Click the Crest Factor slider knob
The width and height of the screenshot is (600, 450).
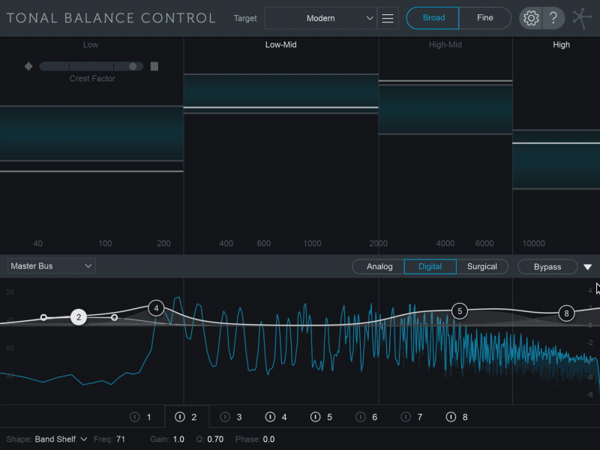[x=133, y=67]
